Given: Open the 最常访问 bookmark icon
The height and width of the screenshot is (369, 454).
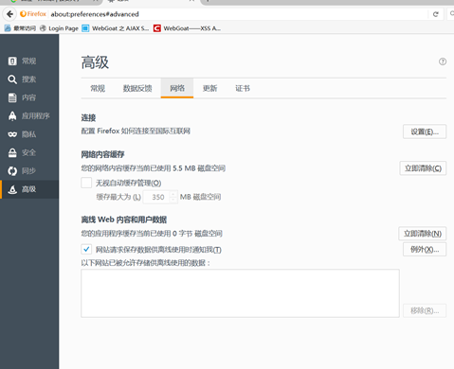Looking at the screenshot, I should pyautogui.click(x=8, y=28).
